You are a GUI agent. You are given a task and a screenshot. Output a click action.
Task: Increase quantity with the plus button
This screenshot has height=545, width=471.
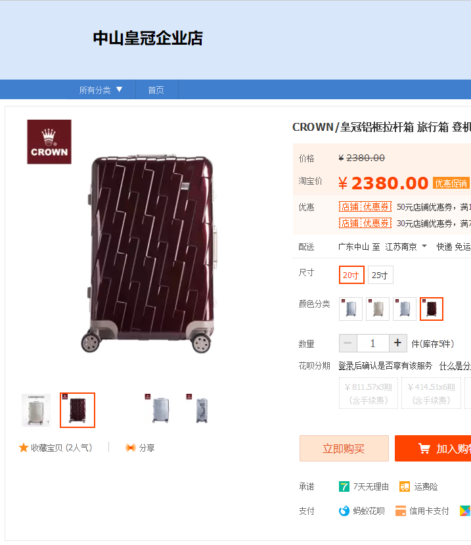point(397,343)
